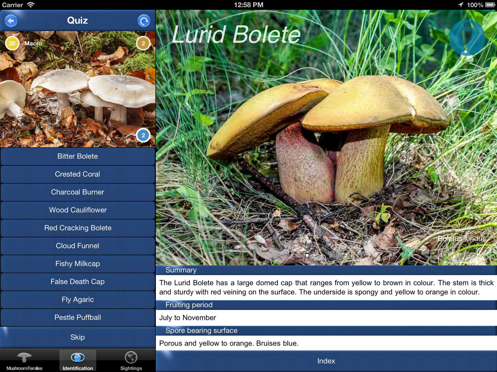Viewport: 497px width, 372px height.
Task: Select the Charcoal Burner answer
Action: pos(77,192)
